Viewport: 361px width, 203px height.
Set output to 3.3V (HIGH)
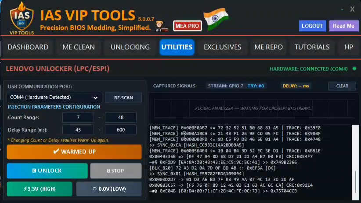pos(40,189)
